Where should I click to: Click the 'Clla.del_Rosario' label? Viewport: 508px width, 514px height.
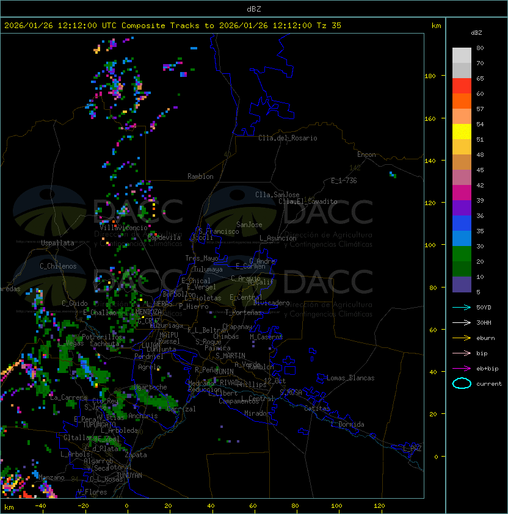click(288, 139)
